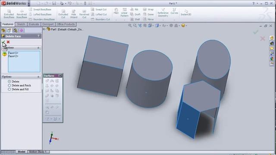The width and height of the screenshot is (276, 155).
Task: Open Delete Face help question mark
Action: [x=38, y=36]
